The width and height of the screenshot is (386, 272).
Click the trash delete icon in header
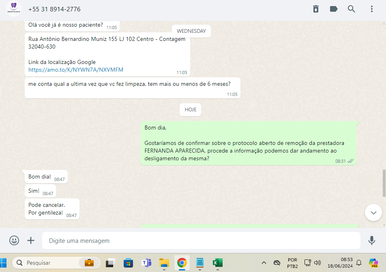(316, 9)
